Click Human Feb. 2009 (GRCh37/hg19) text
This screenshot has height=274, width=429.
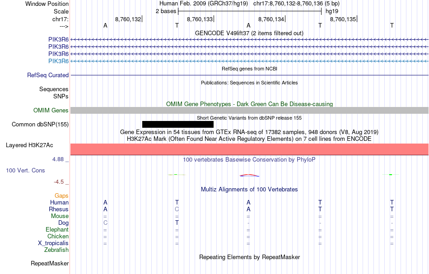pos(204,4)
